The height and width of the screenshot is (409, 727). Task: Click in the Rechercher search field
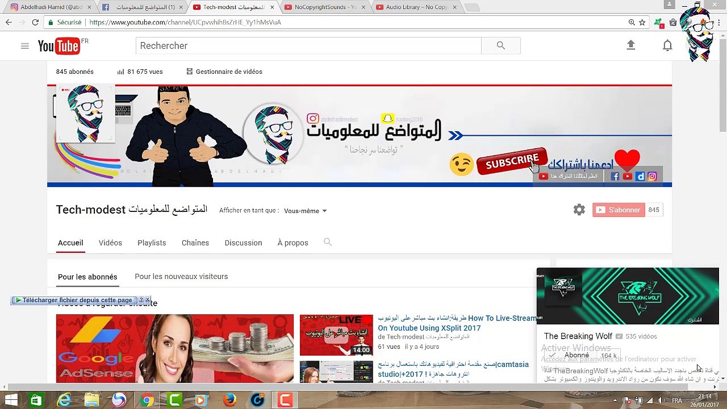coord(308,46)
